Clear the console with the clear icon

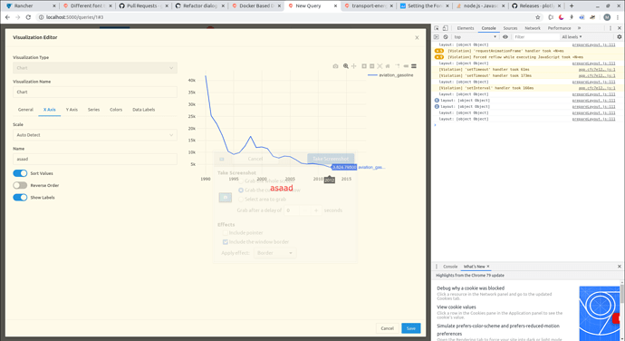pos(446,37)
